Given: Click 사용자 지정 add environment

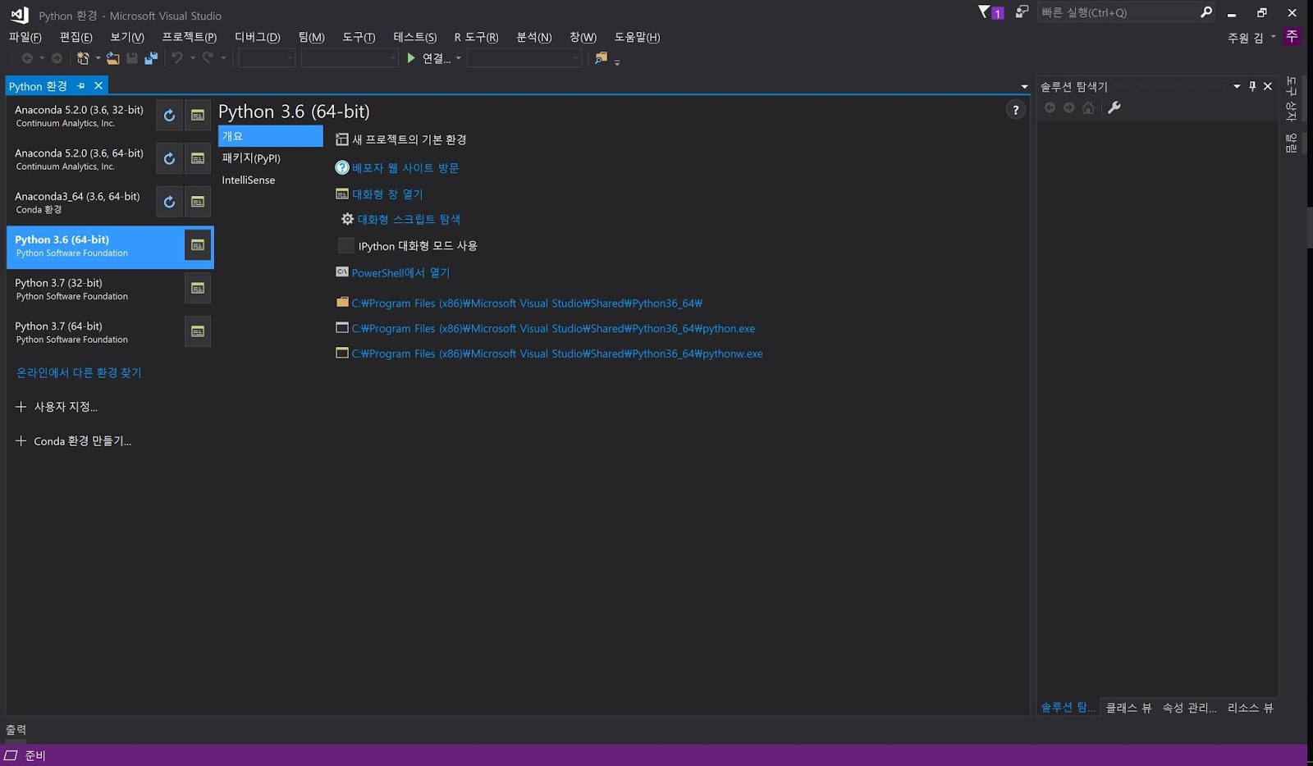Looking at the screenshot, I should [x=57, y=407].
